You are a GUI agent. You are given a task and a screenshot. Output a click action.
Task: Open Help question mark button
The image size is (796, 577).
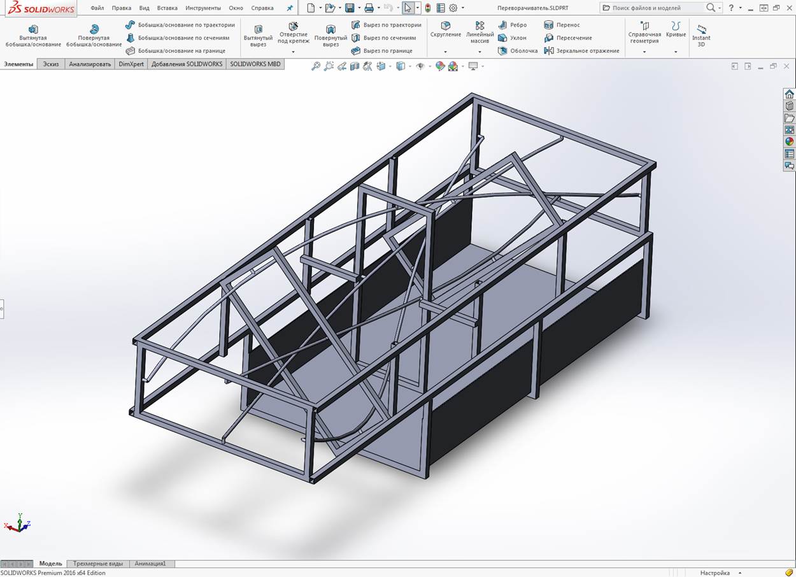tap(731, 8)
